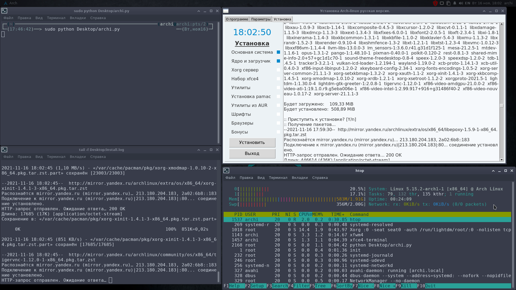Click the terminal icon in the htop window title
Viewport: 516px width, 290px height.
point(226,171)
